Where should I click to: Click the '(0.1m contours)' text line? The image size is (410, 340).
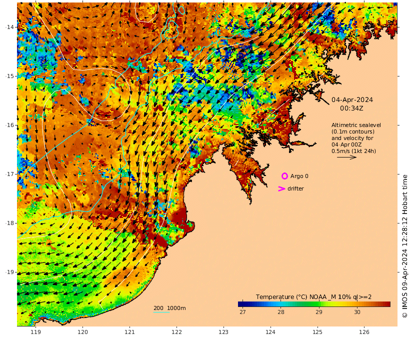(x=353, y=131)
